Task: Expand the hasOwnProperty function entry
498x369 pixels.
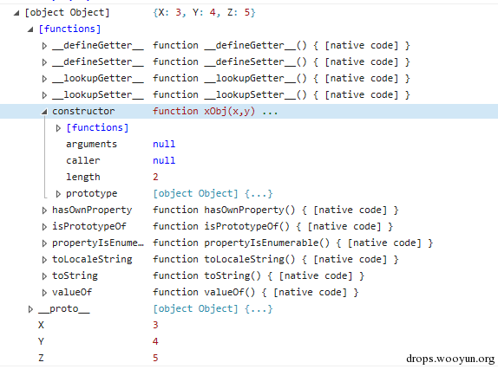Action: pyautogui.click(x=44, y=210)
